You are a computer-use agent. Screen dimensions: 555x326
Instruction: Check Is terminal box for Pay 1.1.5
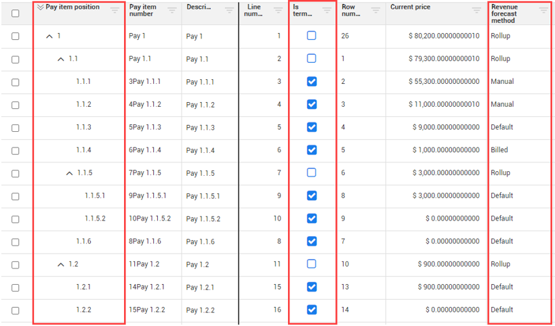coord(312,172)
